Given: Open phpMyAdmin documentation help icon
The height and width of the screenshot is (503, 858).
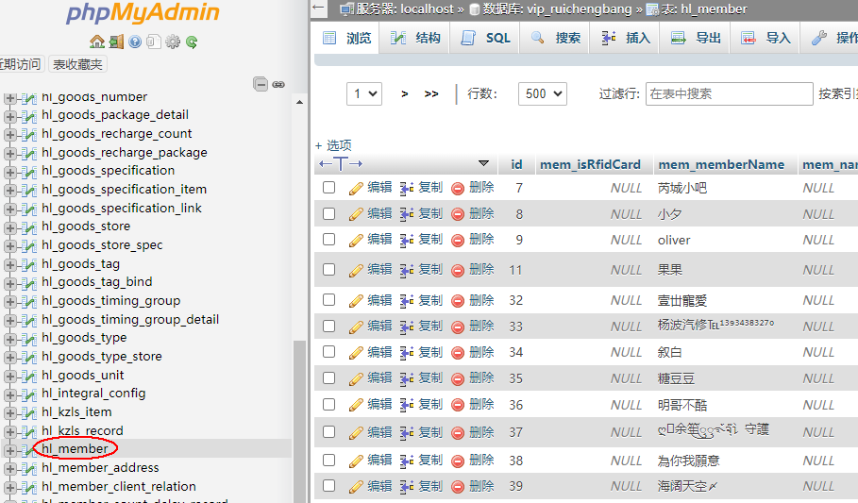Looking at the screenshot, I should coord(135,42).
